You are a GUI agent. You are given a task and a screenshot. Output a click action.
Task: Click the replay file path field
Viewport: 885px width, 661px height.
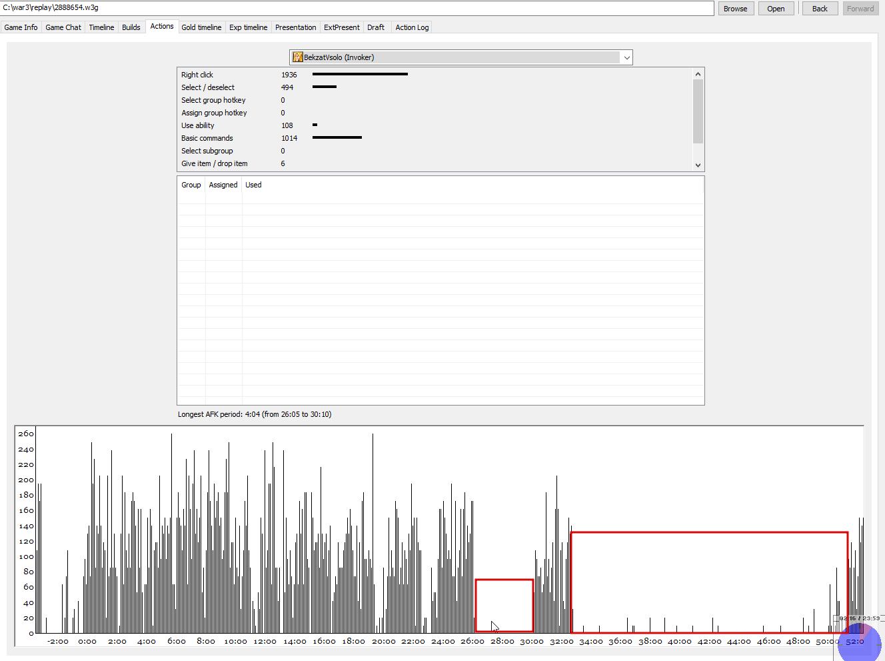click(x=357, y=8)
